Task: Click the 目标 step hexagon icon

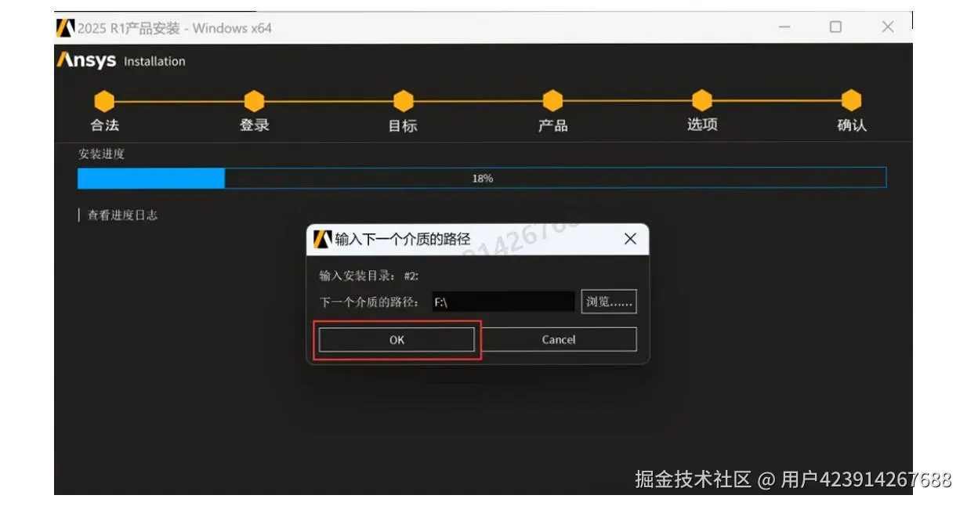Action: pyautogui.click(x=404, y=100)
